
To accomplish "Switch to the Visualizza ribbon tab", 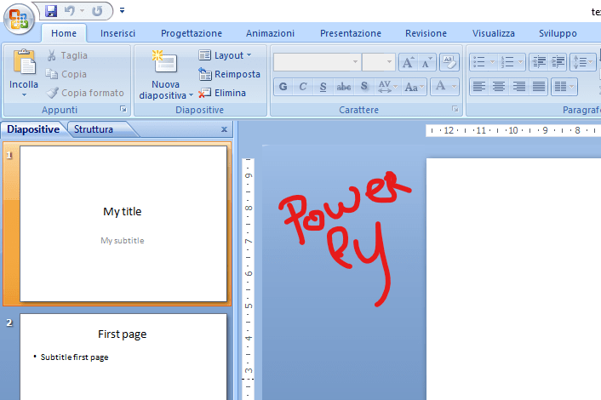I will [x=494, y=33].
